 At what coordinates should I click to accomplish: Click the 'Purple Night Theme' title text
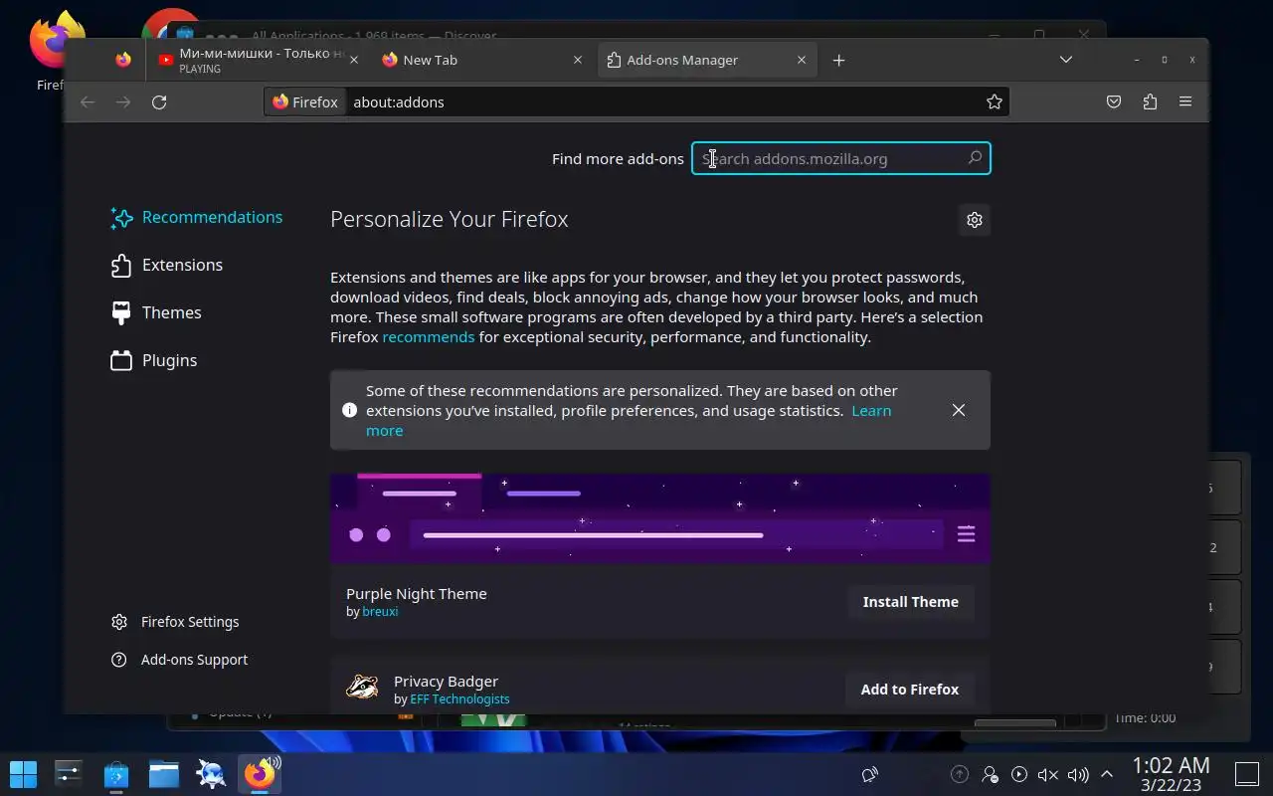(x=417, y=594)
